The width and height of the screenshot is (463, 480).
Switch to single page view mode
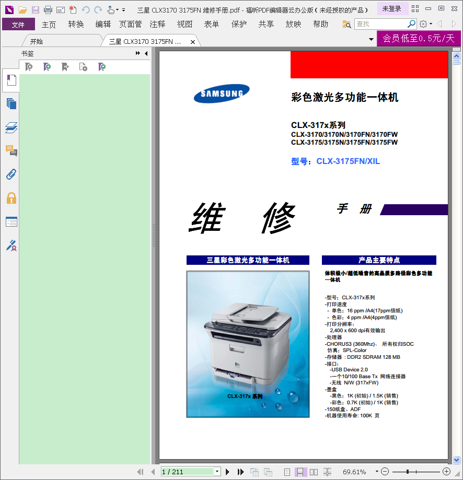(287, 472)
